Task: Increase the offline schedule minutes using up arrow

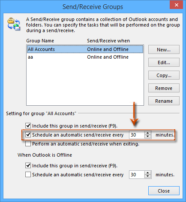Action: (x=148, y=173)
